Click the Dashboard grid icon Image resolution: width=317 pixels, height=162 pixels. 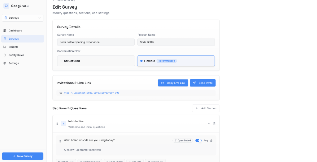click(x=5, y=30)
